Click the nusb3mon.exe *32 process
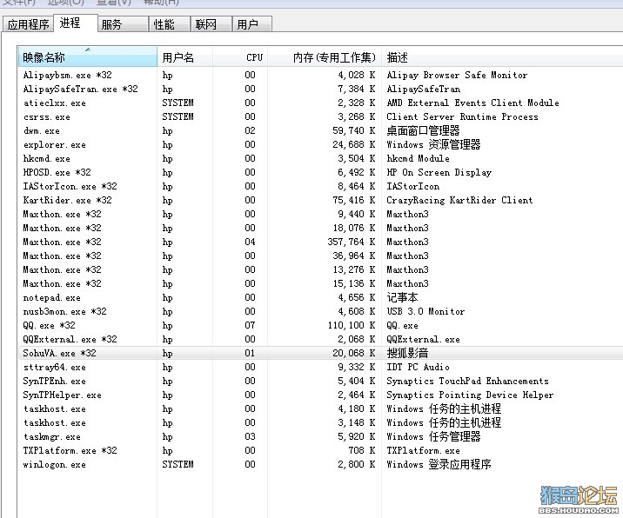623x518 pixels. point(320,311)
